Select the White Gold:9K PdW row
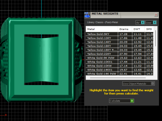Image resolution: width=162 pixels, height=121 pixels. point(119,58)
